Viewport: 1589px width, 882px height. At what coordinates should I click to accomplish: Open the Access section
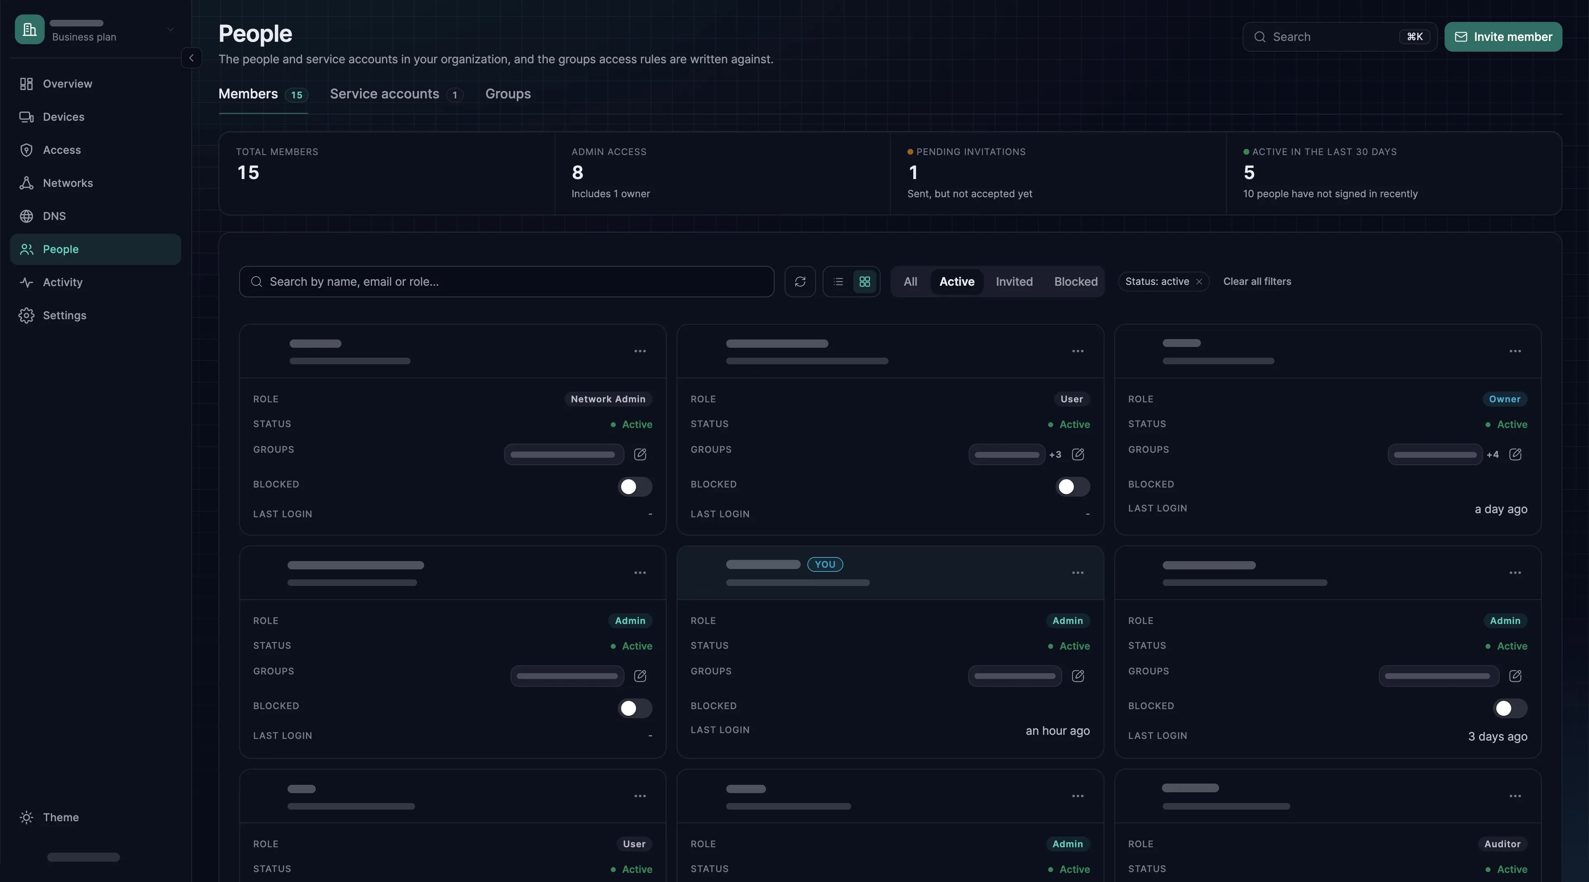pos(95,151)
